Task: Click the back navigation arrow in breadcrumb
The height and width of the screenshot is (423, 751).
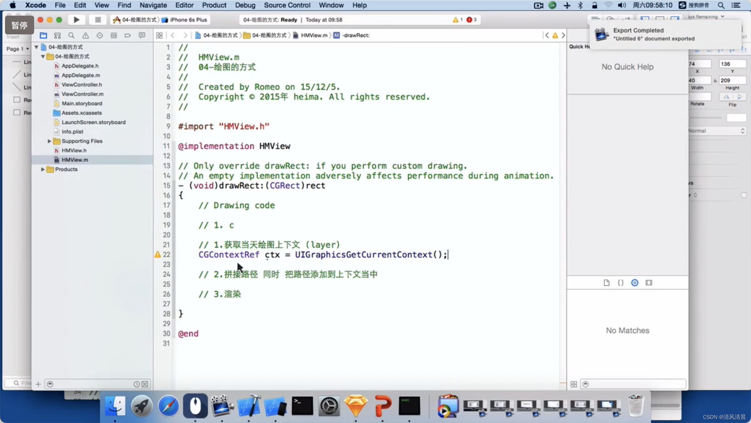Action: click(173, 34)
